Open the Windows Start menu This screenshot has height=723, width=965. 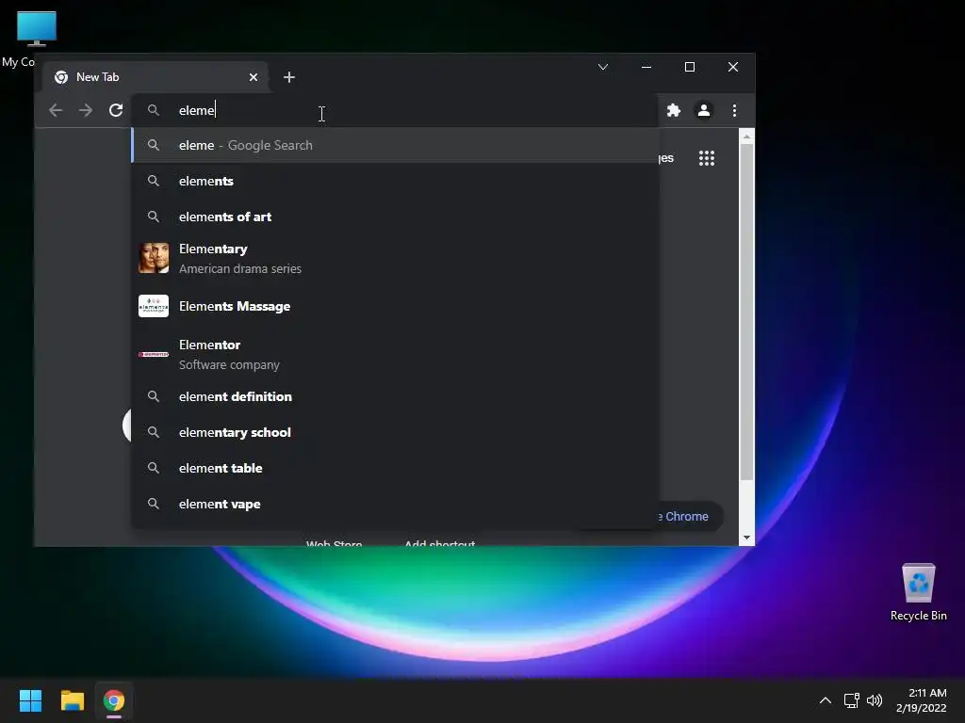30,700
